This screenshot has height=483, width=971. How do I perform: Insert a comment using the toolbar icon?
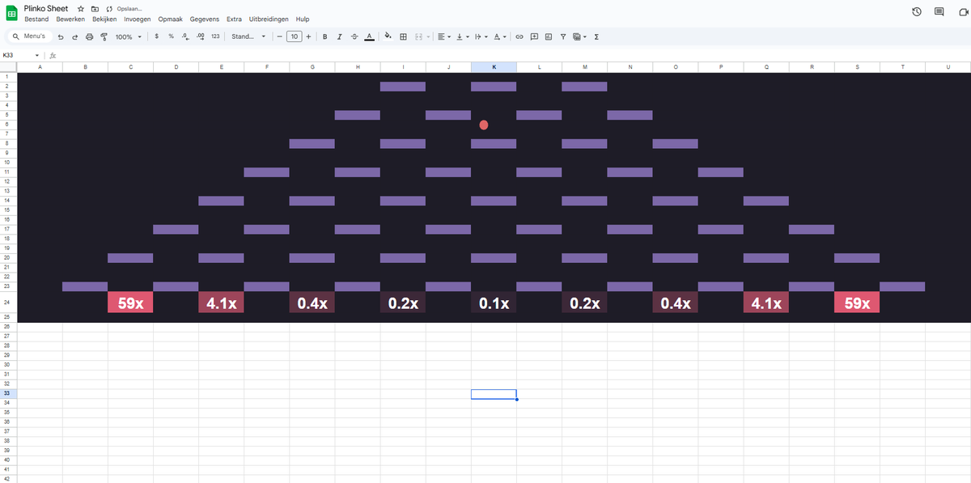coord(534,36)
